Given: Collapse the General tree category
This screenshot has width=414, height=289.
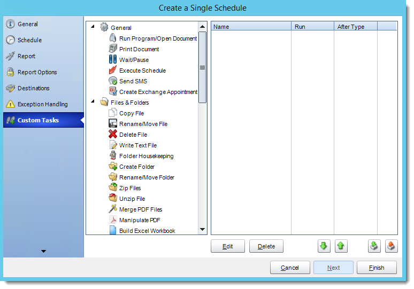Looking at the screenshot, I should [x=93, y=26].
